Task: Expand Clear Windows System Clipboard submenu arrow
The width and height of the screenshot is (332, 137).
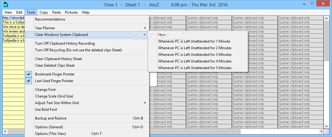Action: [145, 35]
